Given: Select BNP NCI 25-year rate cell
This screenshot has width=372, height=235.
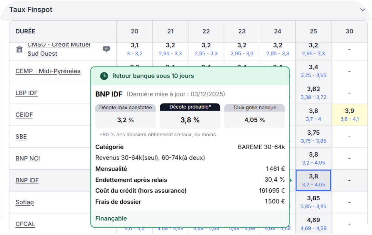Looking at the screenshot, I should click(313, 158).
